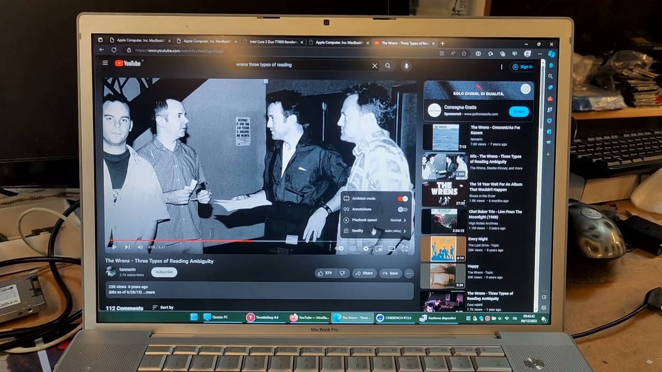
Task: Open the YouTube hamburger menu icon
Action: pyautogui.click(x=105, y=63)
